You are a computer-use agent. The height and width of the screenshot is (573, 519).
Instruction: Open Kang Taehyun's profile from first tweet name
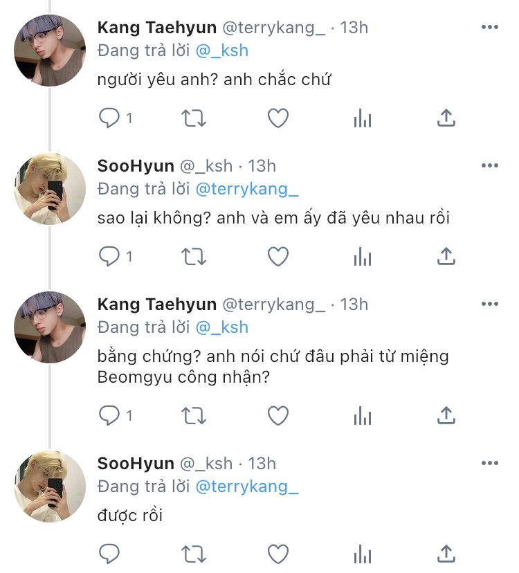[157, 28]
